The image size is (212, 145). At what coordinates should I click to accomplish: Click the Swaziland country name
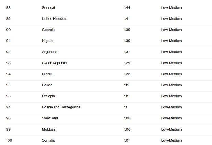[x=50, y=118]
